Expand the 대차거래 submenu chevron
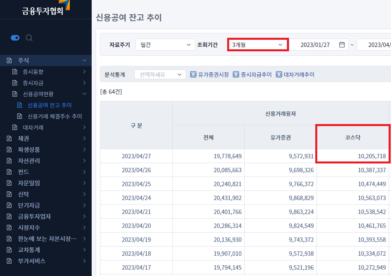 click(x=84, y=127)
